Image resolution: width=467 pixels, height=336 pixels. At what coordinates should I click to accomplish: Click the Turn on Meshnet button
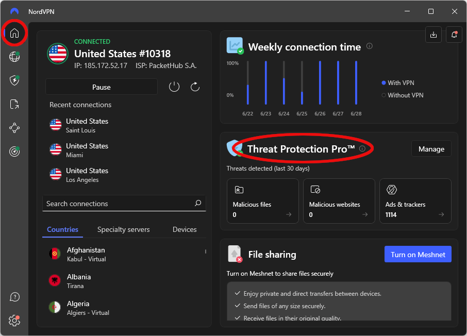[x=418, y=255]
